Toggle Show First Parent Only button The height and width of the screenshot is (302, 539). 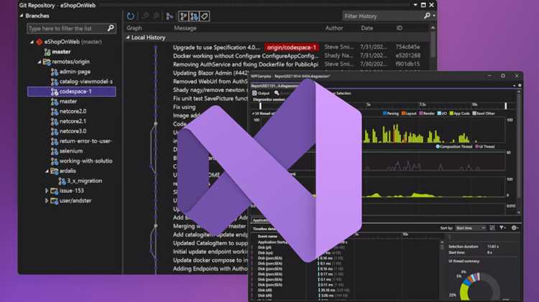(x=183, y=16)
